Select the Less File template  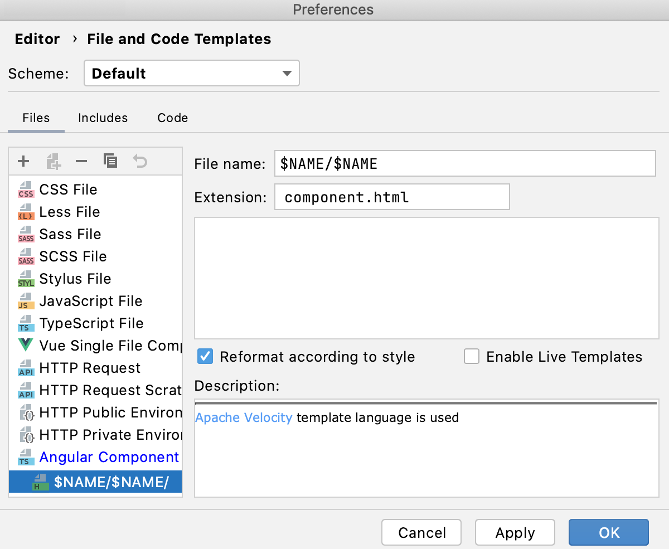(95, 212)
